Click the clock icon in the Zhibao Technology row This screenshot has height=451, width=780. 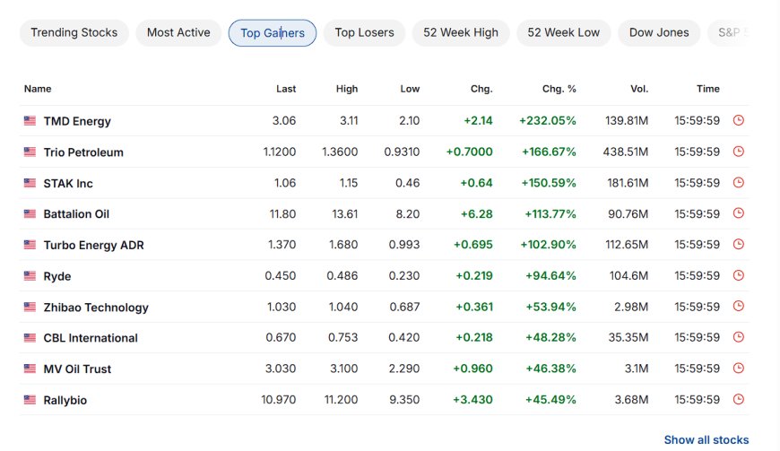(738, 307)
